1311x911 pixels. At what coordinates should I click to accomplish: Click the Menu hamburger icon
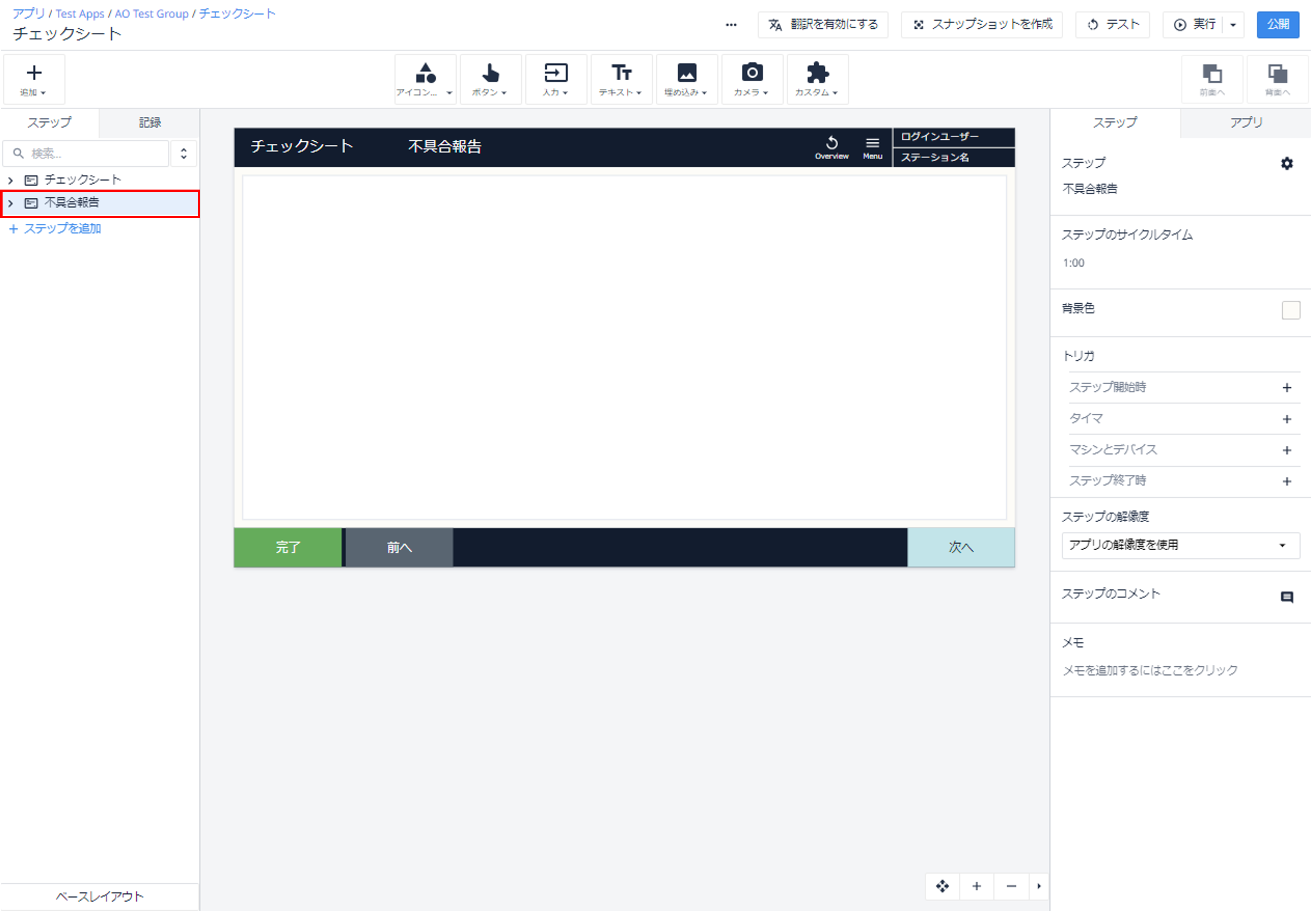[x=872, y=143]
